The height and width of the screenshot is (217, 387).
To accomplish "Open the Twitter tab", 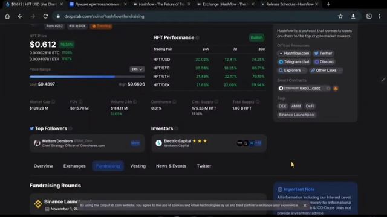I will [204, 166].
